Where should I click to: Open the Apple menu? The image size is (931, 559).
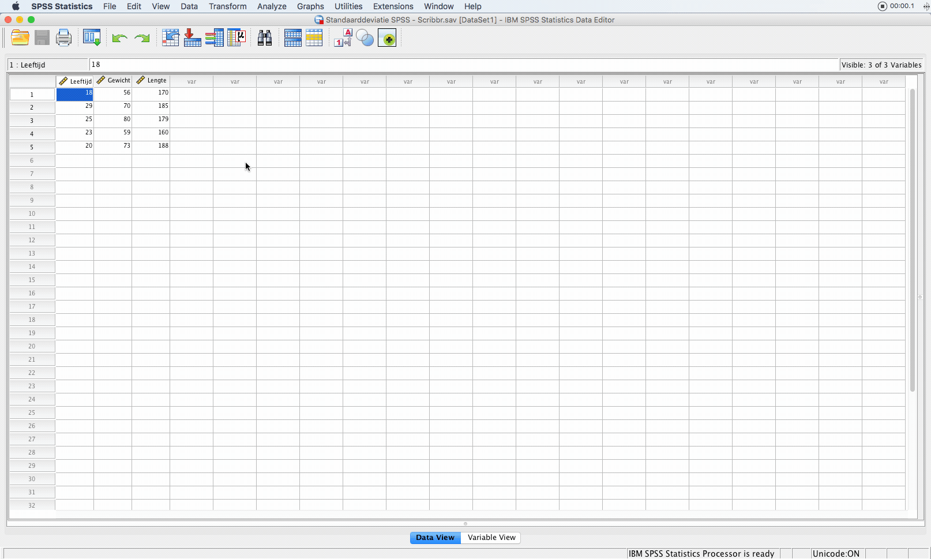click(x=16, y=6)
